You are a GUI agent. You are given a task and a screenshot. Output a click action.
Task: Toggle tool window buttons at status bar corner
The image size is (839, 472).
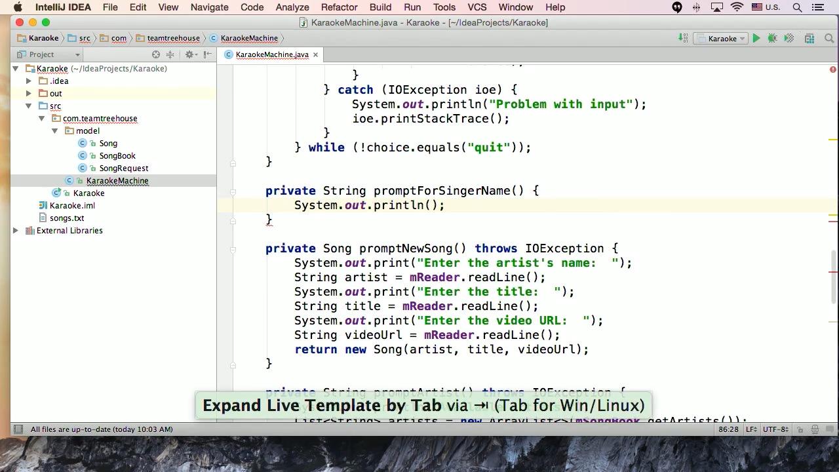pyautogui.click(x=18, y=429)
